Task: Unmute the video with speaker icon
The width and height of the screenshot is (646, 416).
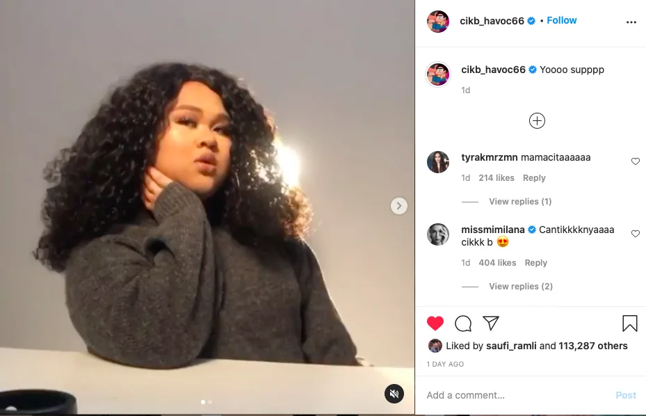Action: [x=394, y=394]
